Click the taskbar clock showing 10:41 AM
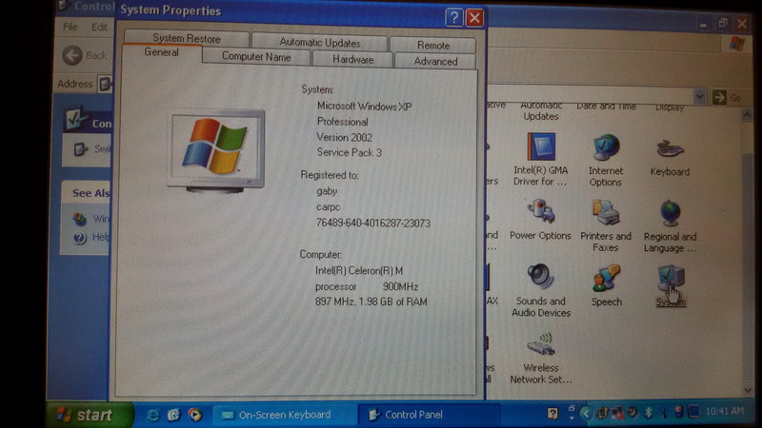The image size is (762, 428). coord(724,412)
